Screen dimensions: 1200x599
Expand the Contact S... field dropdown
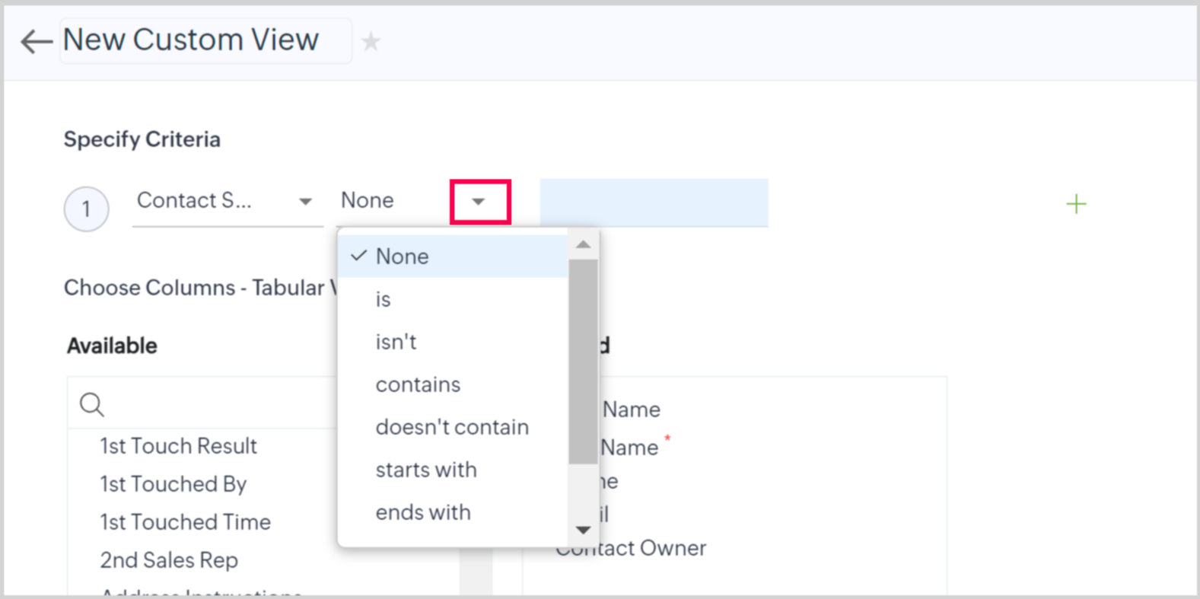pyautogui.click(x=304, y=202)
